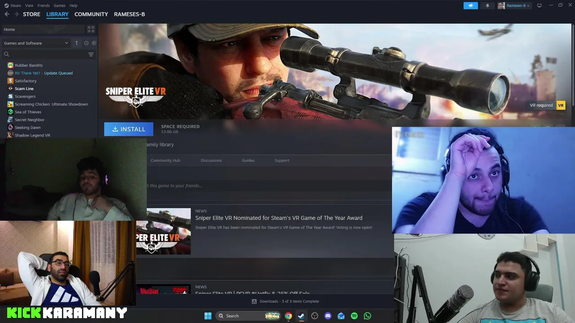575x323 pixels.
Task: Open WhatsApp from taskbar
Action: [367, 316]
